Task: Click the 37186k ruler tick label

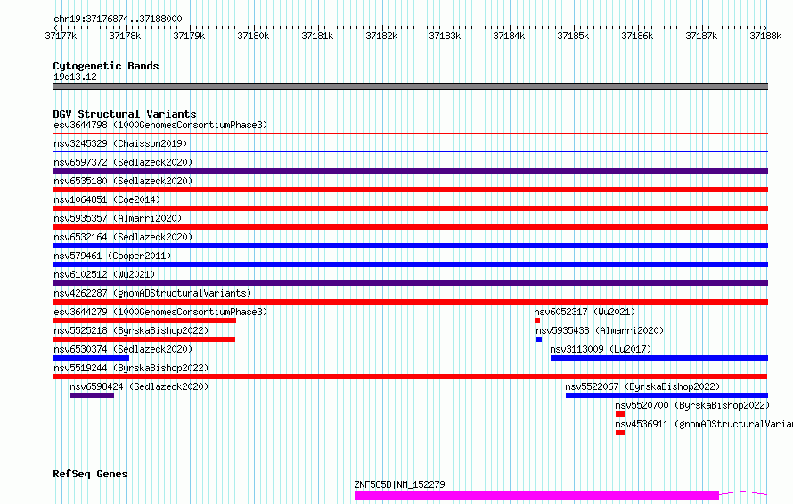Action: click(637, 36)
